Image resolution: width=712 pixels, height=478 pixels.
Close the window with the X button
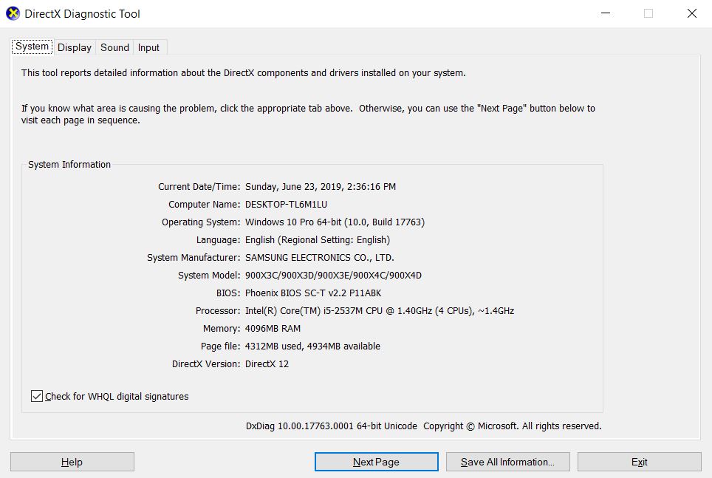691,13
